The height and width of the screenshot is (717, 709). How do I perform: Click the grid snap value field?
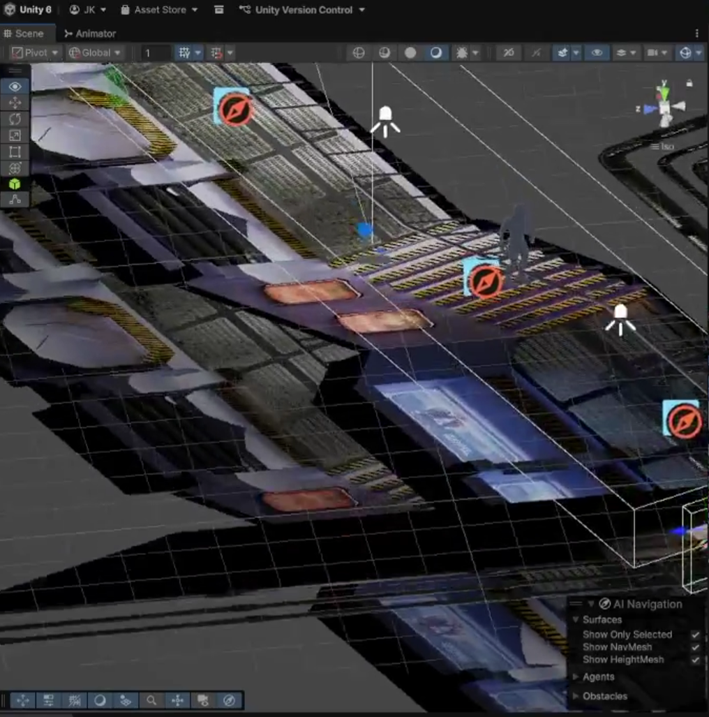[156, 53]
